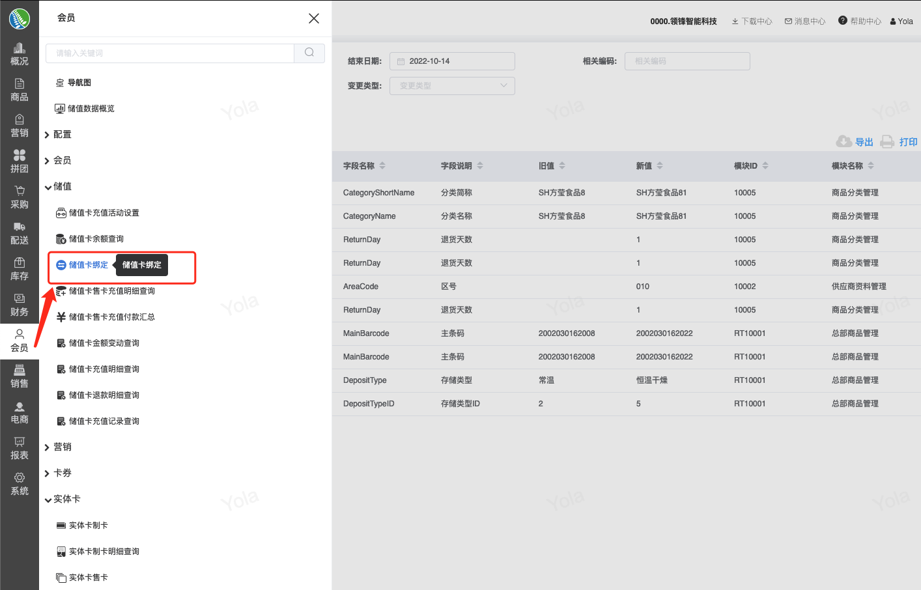The image size is (921, 590).
Task: Sort by 字段说明 column arrows
Action: click(480, 165)
